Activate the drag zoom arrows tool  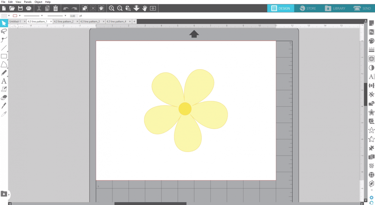pos(136,8)
